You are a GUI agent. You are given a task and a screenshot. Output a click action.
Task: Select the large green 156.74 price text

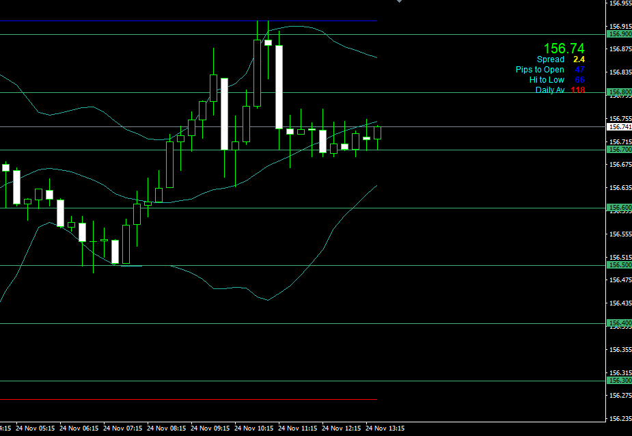coord(564,48)
